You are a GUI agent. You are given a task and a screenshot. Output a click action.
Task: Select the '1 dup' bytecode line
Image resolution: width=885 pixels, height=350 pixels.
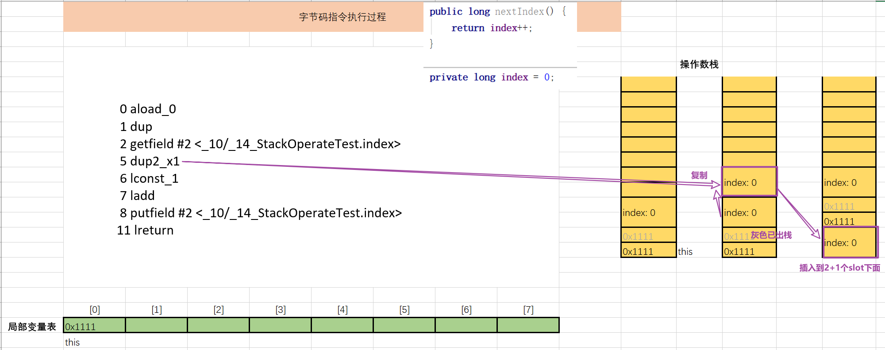[136, 127]
